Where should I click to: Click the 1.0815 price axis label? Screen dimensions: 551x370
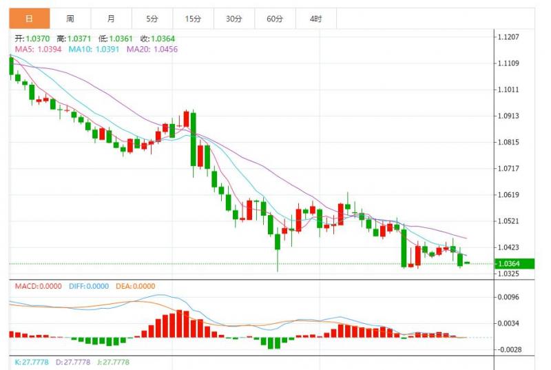click(508, 143)
